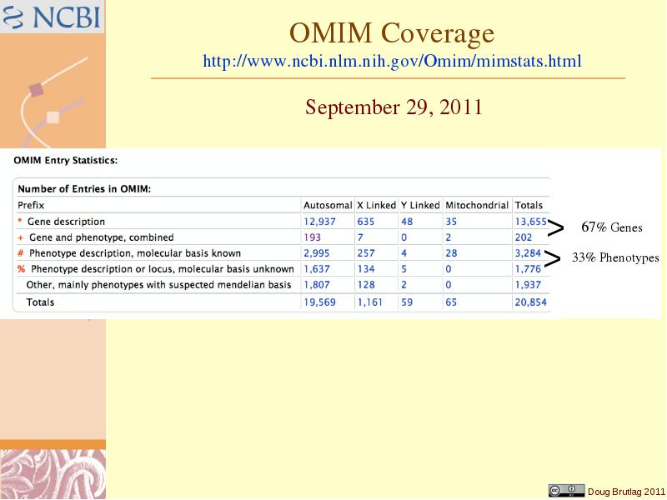Image resolution: width=667 pixels, height=500 pixels.
Task: Open Other phenotypes autosomal 1,807
Action: 317,284
